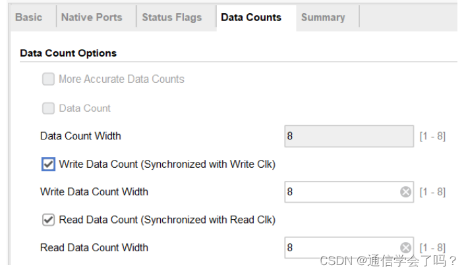Enable More Accurate Data Counts checkbox
466x273 pixels.
[48, 80]
